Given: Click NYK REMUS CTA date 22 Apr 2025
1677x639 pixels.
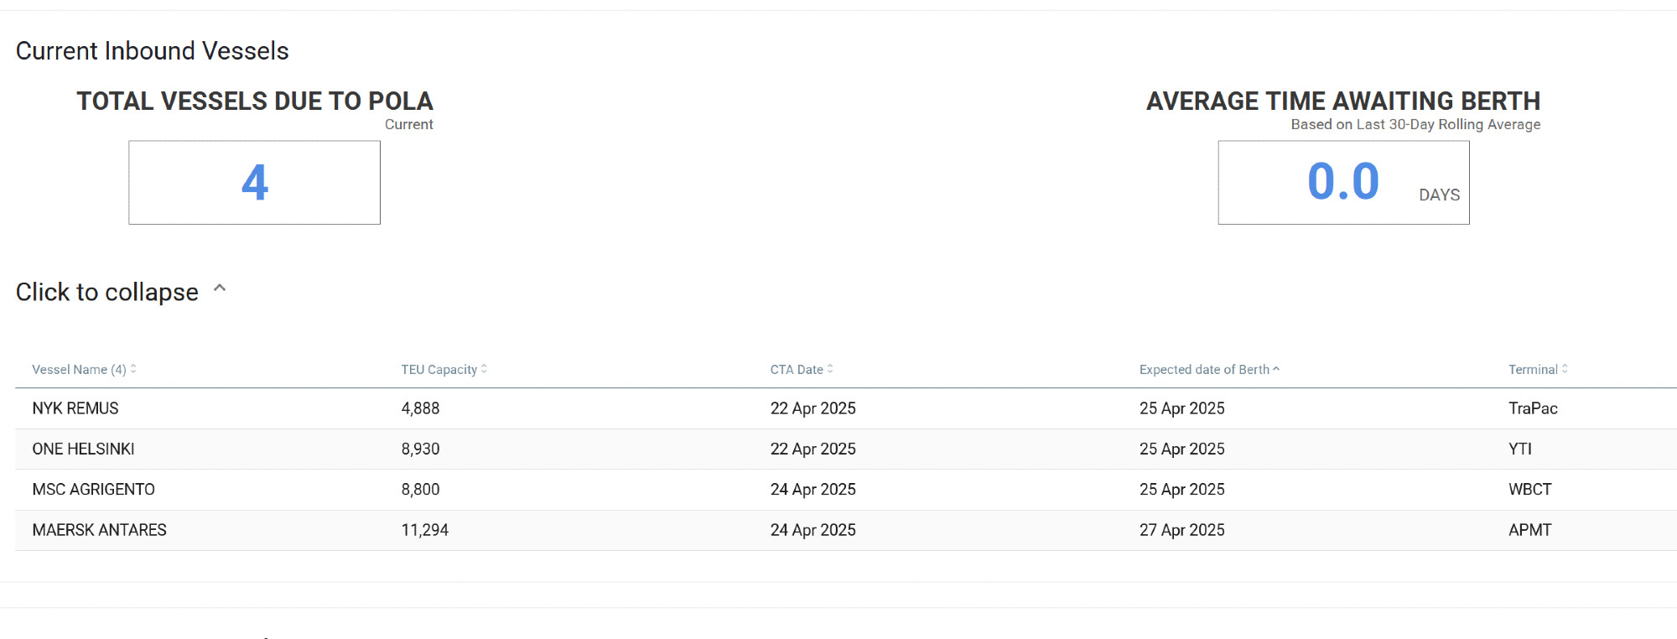Looking at the screenshot, I should [x=813, y=408].
